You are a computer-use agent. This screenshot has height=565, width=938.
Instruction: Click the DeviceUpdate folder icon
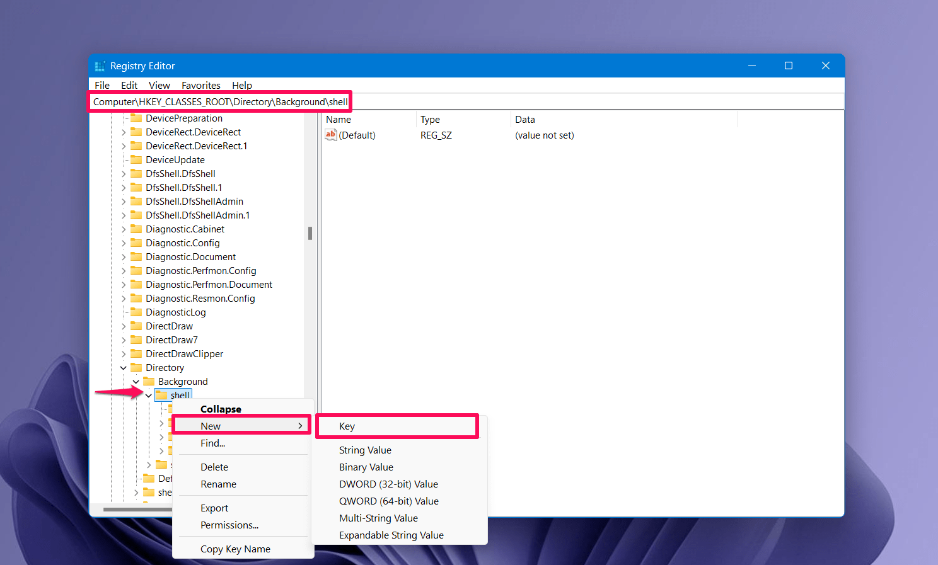pos(136,159)
